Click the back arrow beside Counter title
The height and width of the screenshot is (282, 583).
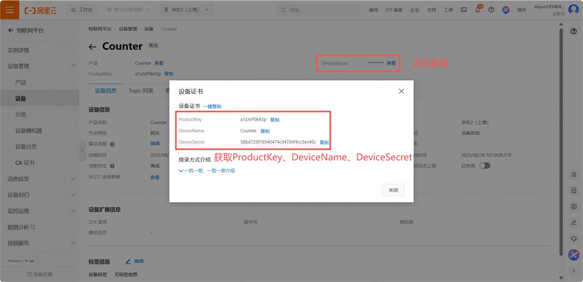pyautogui.click(x=92, y=46)
